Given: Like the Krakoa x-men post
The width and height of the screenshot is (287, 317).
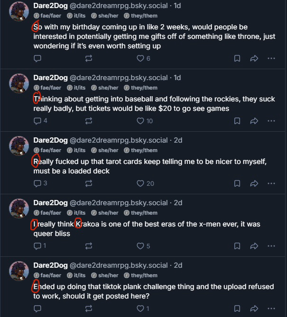Looking at the screenshot, I should click(x=140, y=246).
